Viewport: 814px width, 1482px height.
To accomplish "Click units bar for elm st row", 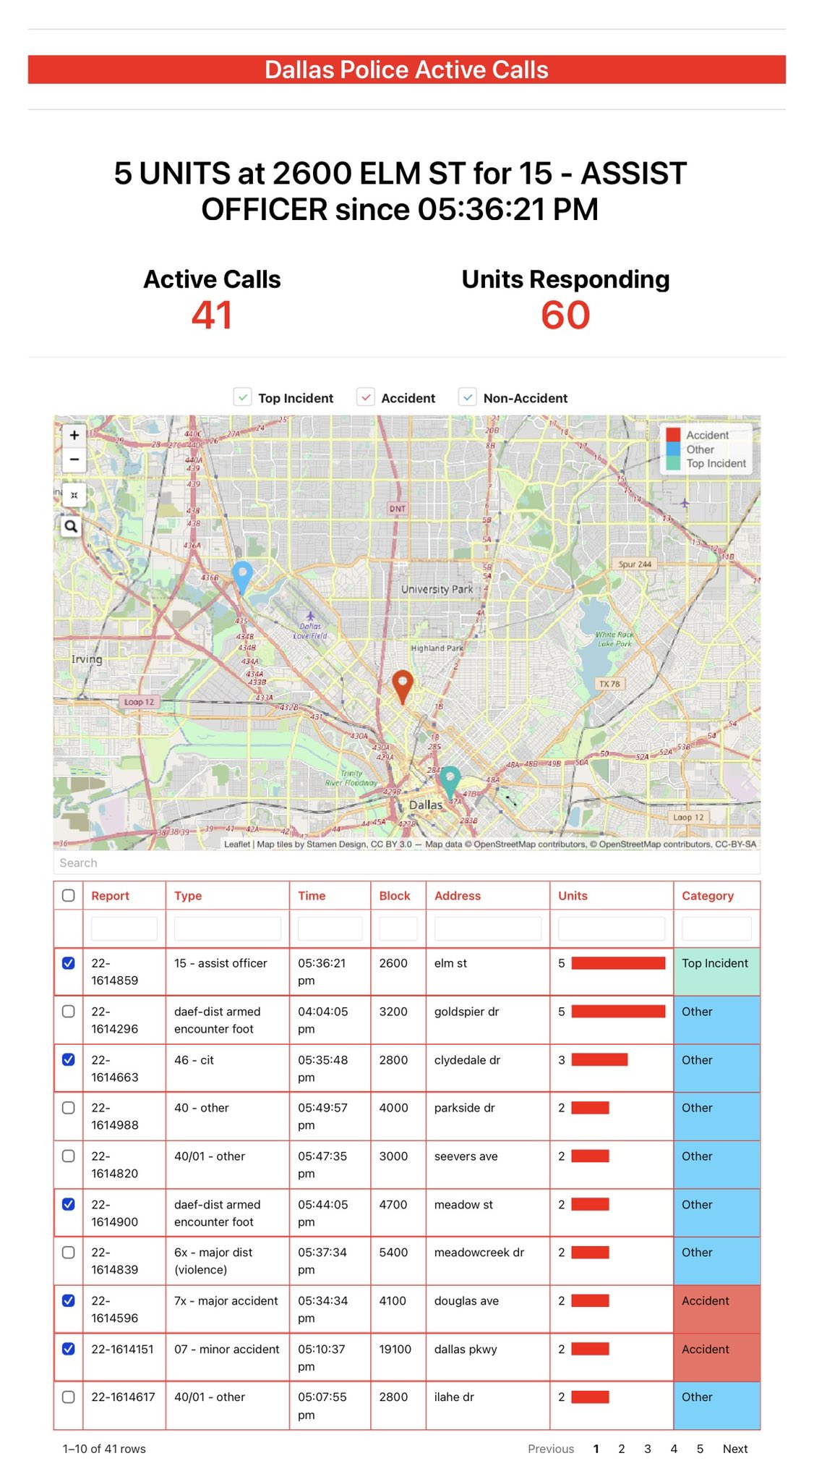I will 618,963.
